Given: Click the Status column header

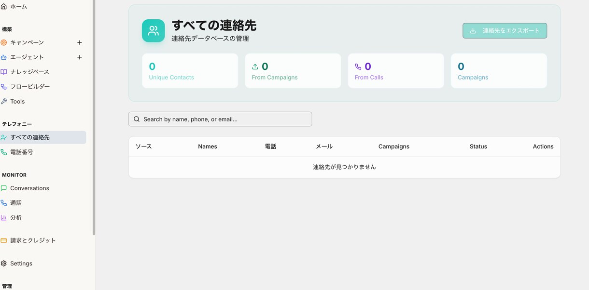Looking at the screenshot, I should click(478, 146).
